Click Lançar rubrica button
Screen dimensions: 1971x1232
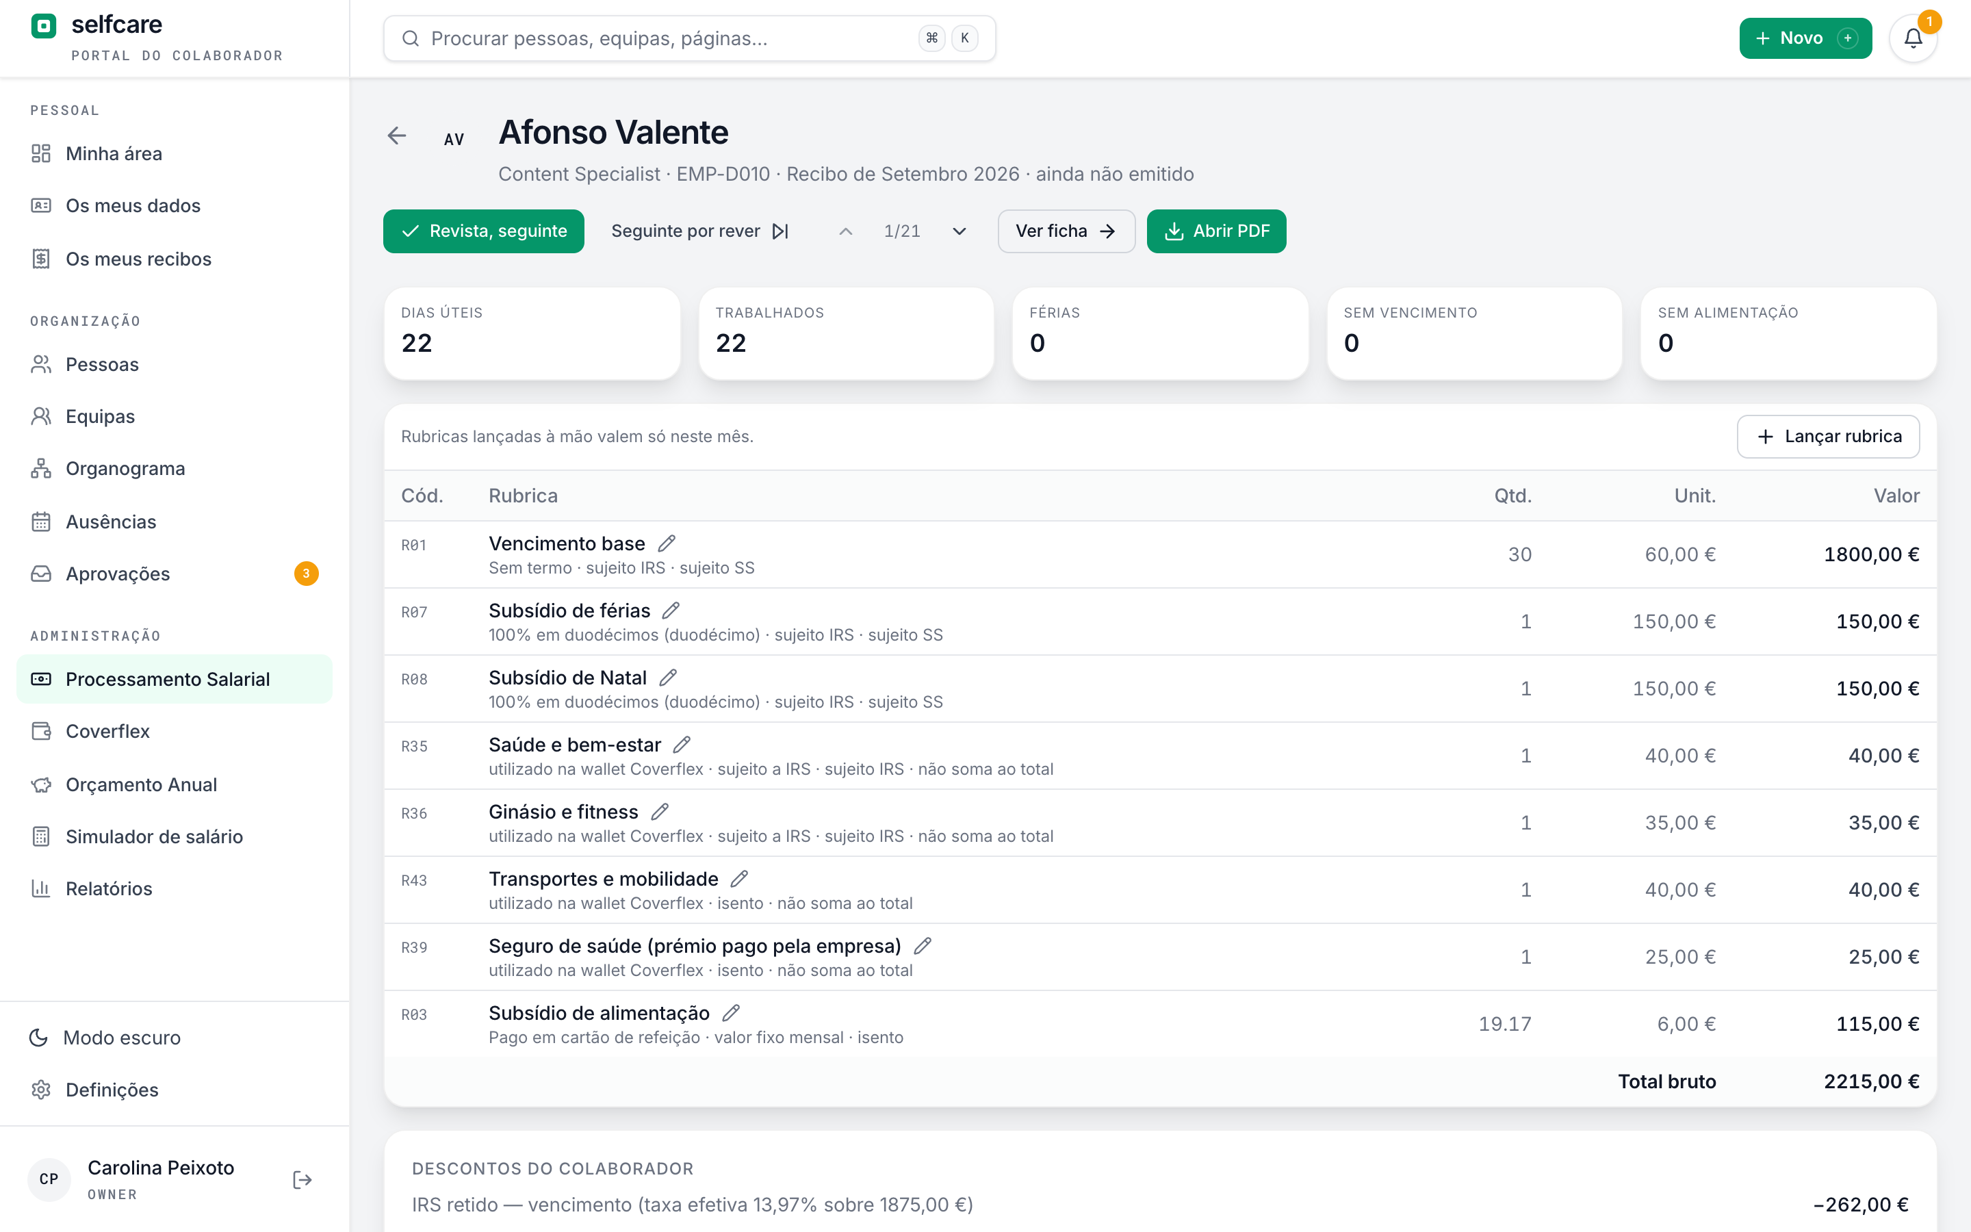pyautogui.click(x=1829, y=437)
